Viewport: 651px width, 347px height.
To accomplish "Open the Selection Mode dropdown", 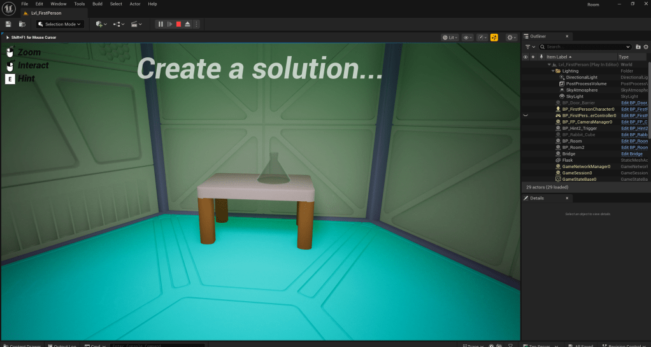I will (x=60, y=24).
